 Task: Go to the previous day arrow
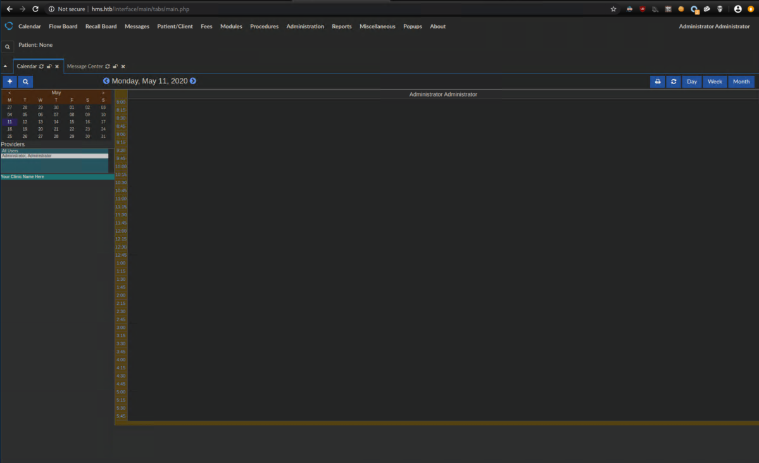pos(106,81)
